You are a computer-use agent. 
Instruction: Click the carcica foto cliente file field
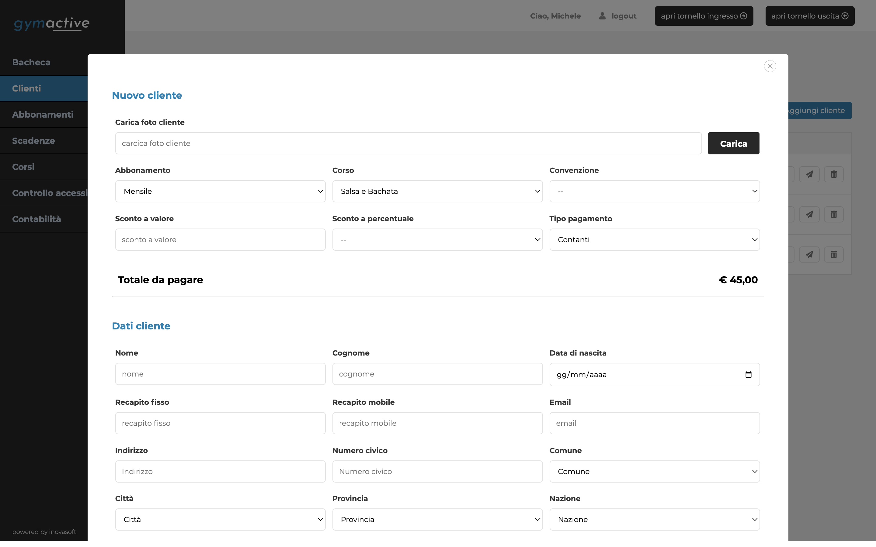click(408, 143)
